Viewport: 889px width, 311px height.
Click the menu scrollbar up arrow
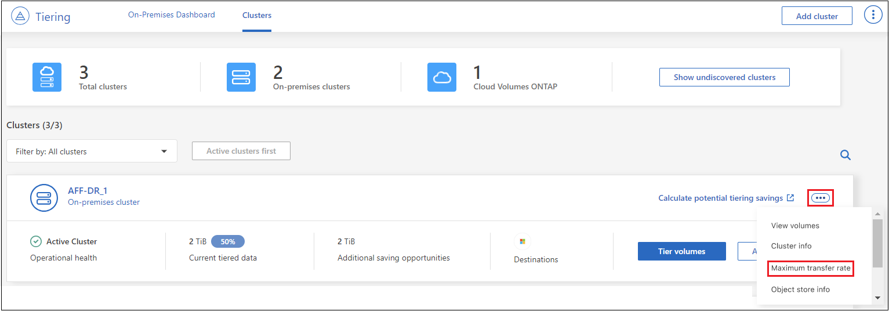coord(877,214)
